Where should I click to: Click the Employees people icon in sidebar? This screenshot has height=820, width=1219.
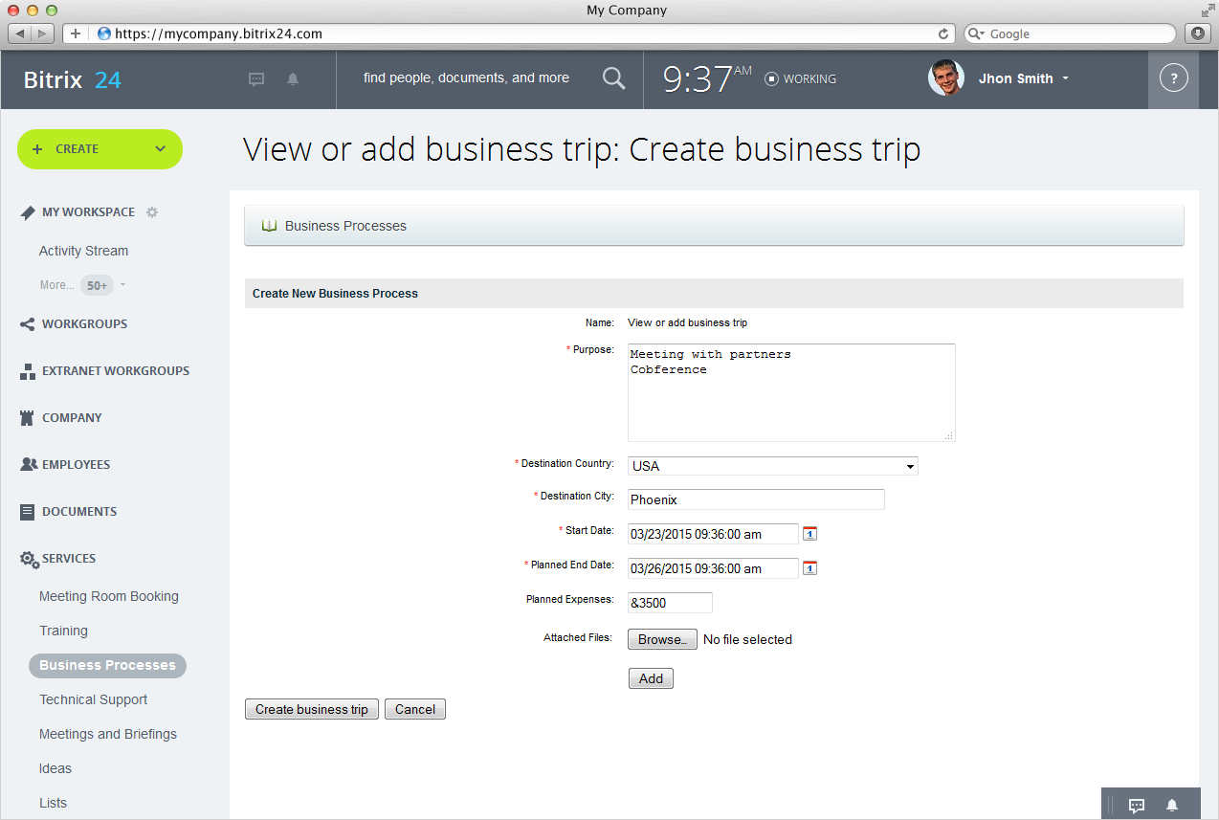click(29, 464)
